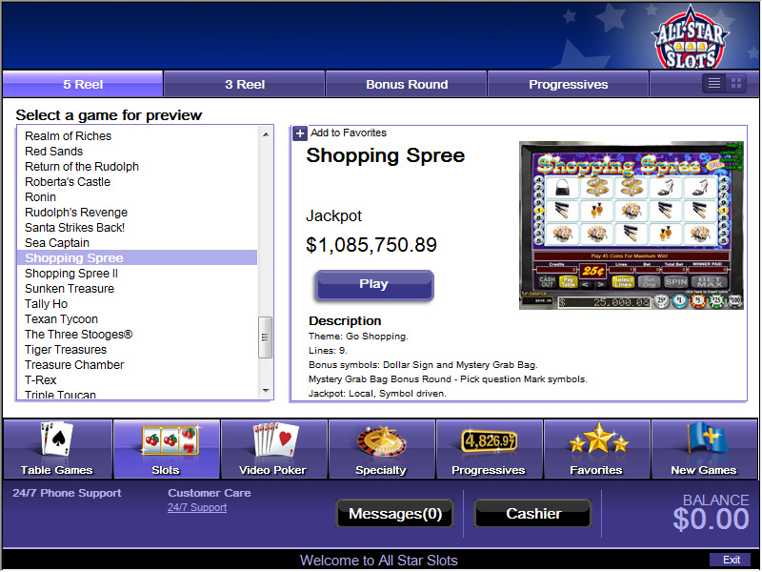Browse Specialty games via the roulette icon
Image resolution: width=762 pixels, height=572 pixels.
(382, 448)
